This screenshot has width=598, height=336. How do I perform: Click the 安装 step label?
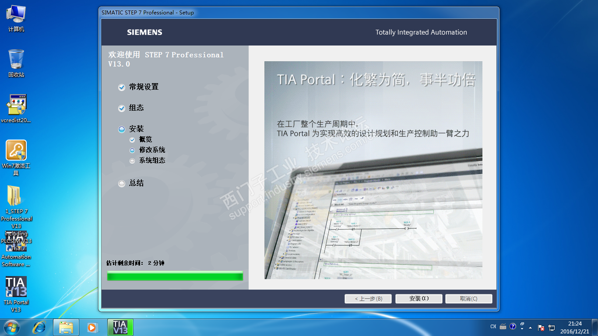coord(136,129)
